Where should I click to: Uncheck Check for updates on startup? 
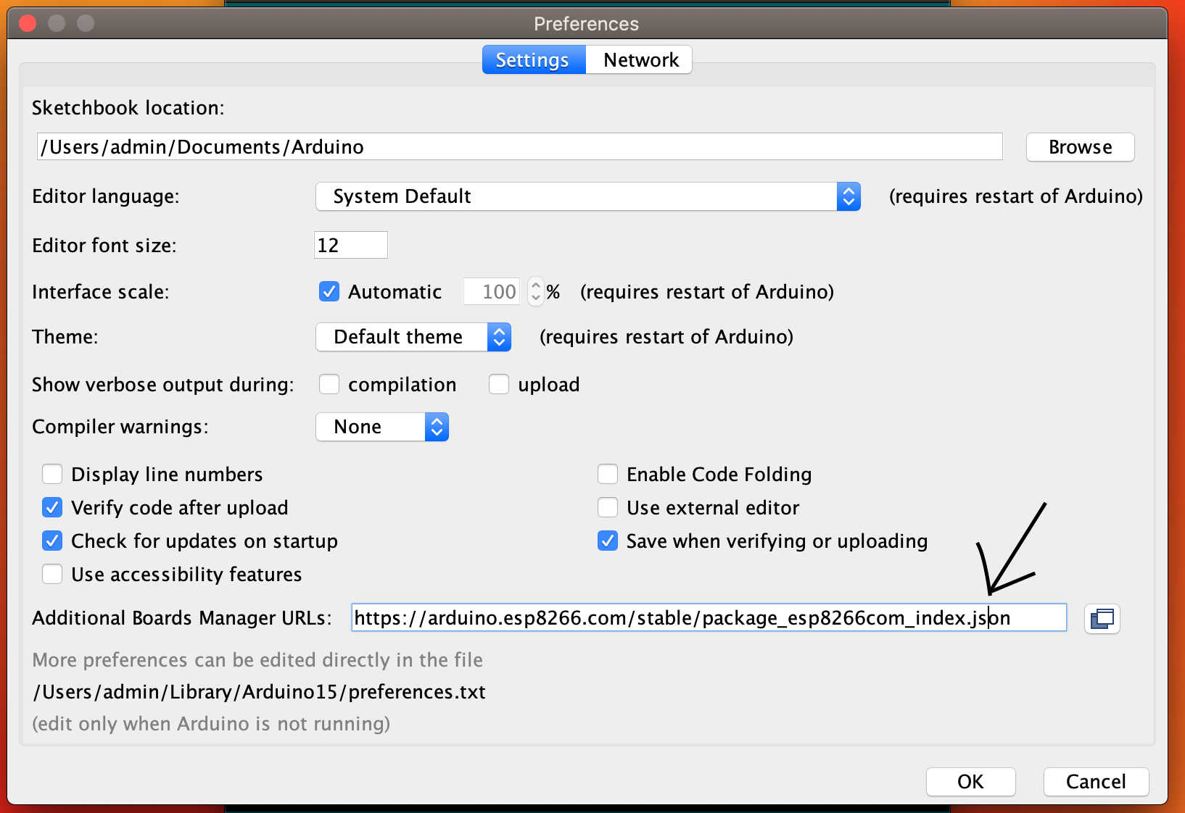pyautogui.click(x=52, y=541)
